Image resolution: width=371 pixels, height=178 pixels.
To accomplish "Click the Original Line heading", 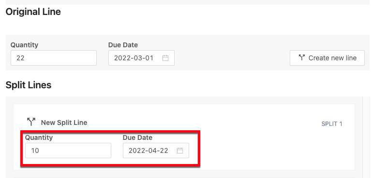I will tap(33, 12).
